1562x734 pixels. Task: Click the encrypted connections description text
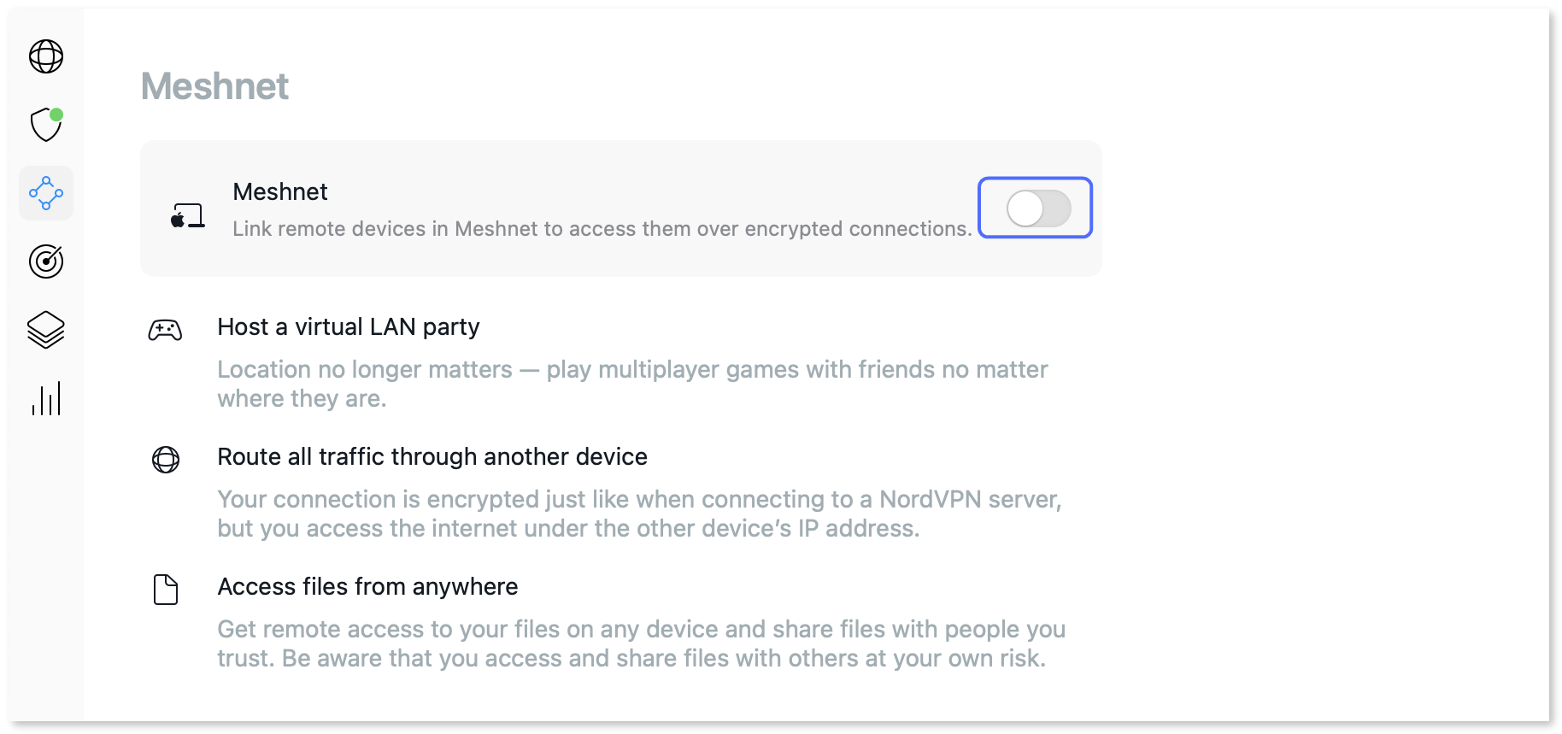click(x=602, y=228)
